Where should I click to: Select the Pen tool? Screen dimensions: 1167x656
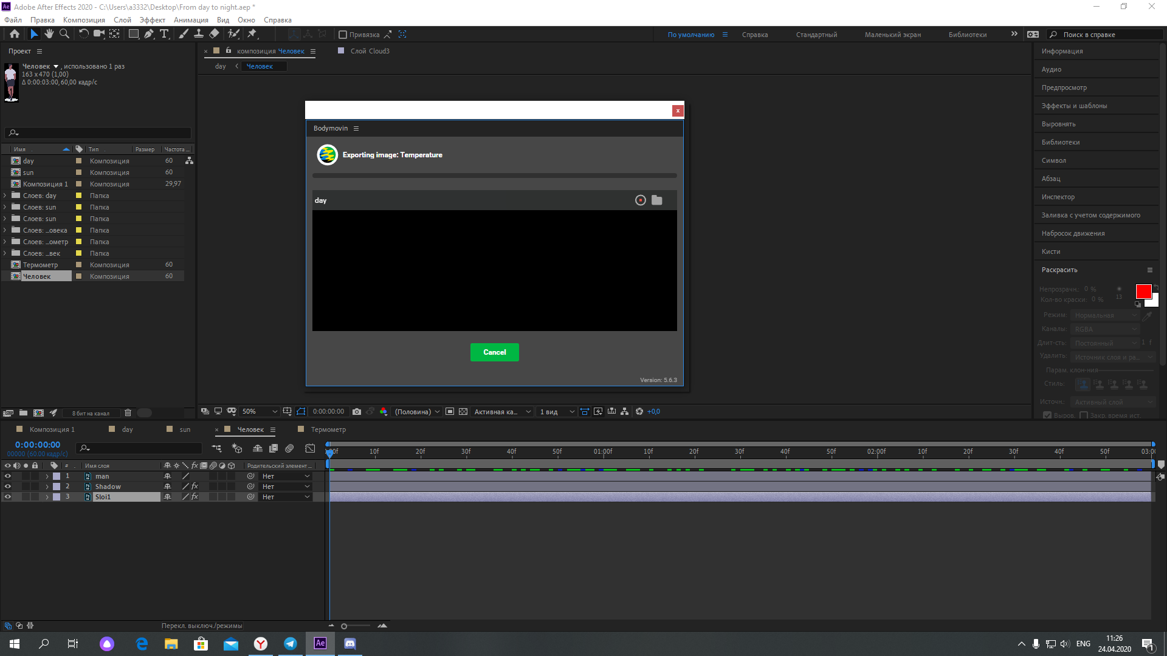coord(149,34)
